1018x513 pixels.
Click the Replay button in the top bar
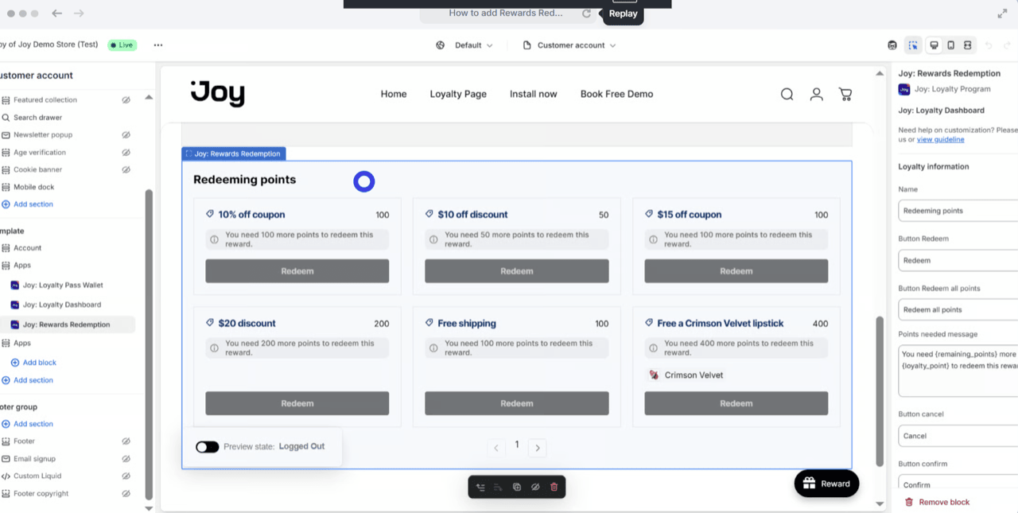click(x=623, y=14)
